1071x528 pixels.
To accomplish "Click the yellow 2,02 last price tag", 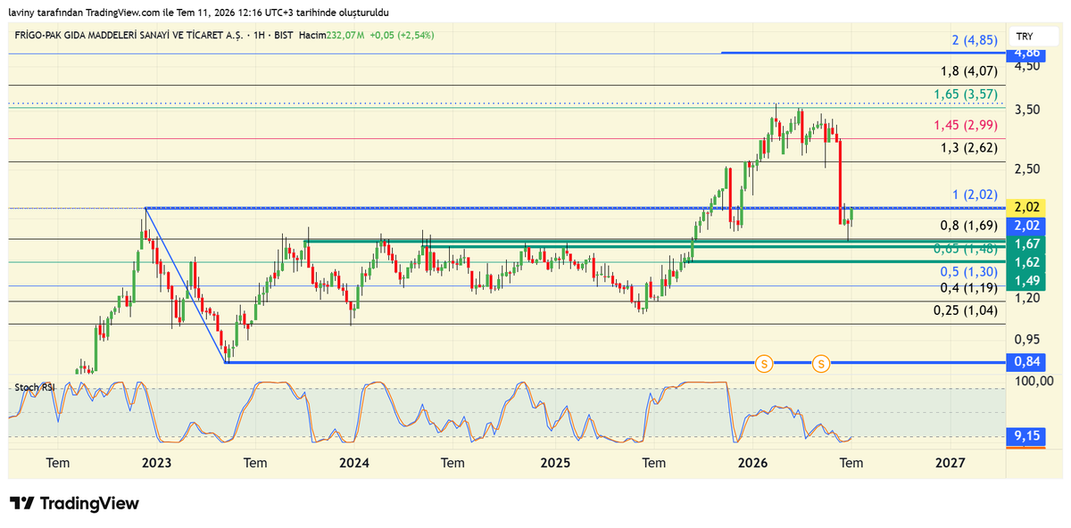I will pyautogui.click(x=1027, y=207).
